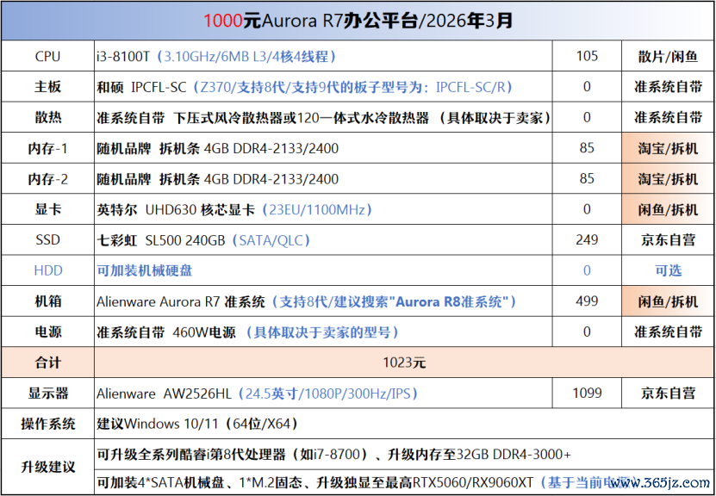Image resolution: width=716 pixels, height=496 pixels.
Task: Click "闲鱼/拆机" in the 机箱 row
Action: pyautogui.click(x=668, y=301)
